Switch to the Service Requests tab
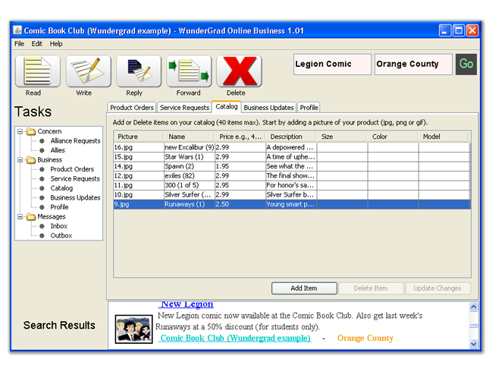The height and width of the screenshot is (387, 486). [184, 108]
